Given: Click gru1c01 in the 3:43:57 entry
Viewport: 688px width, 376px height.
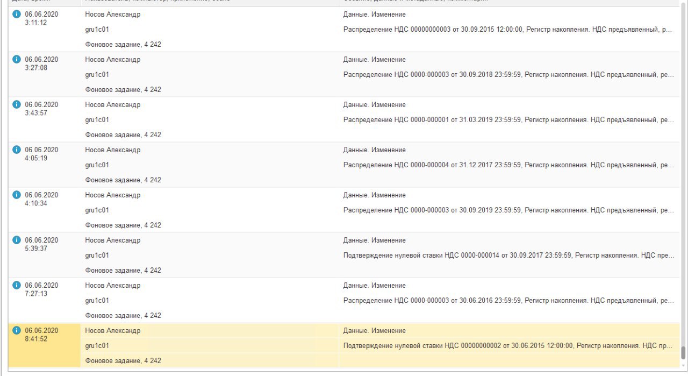Looking at the screenshot, I should click(x=97, y=120).
